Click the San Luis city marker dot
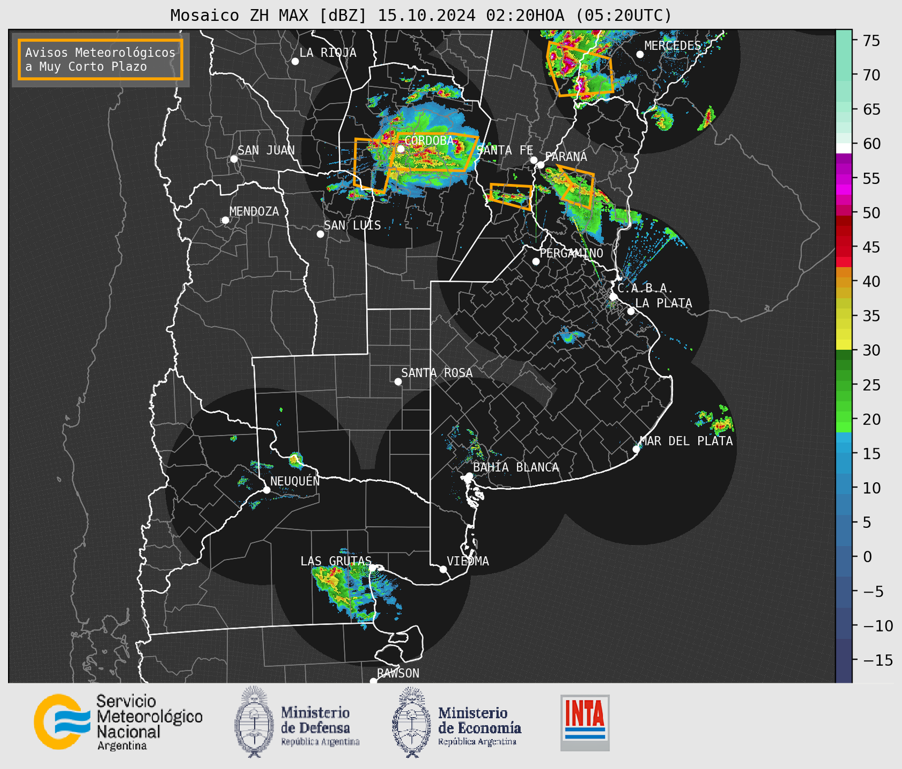 [x=320, y=234]
